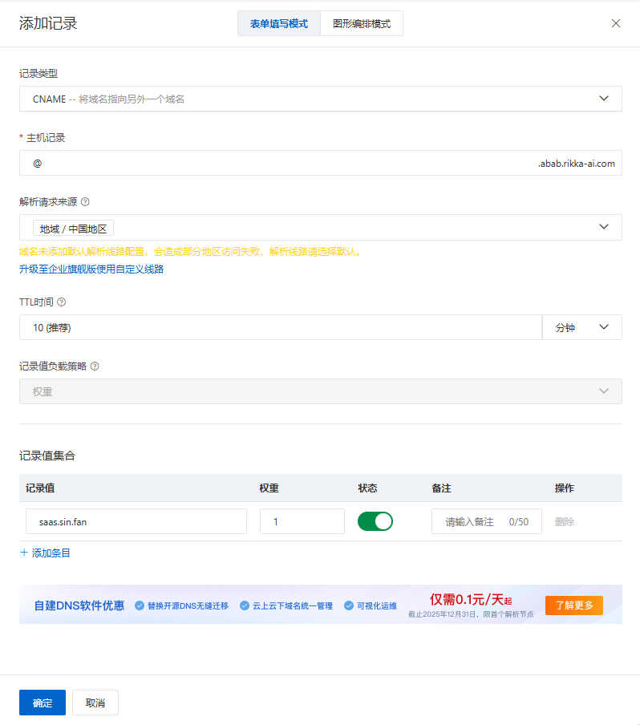Viewport: 640px width, 725px height.
Task: Click the 请输入备注 remark field
Action: coord(473,521)
